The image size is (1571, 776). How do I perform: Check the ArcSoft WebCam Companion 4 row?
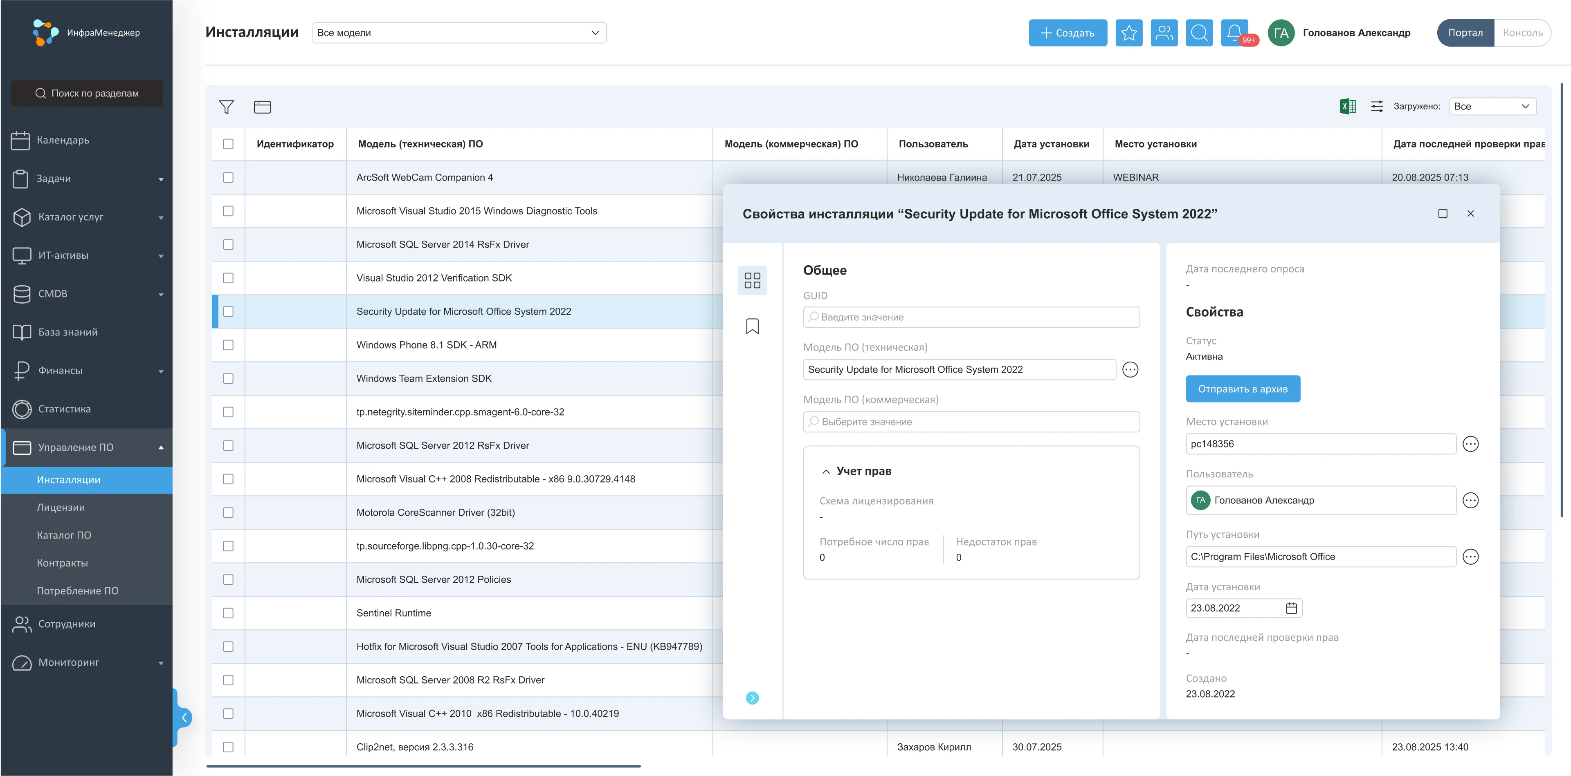(228, 177)
